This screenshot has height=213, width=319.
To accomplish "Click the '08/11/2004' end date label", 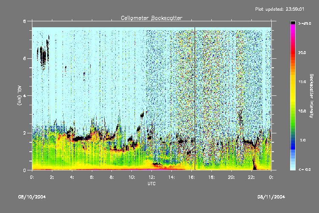I will pyautogui.click(x=271, y=197).
